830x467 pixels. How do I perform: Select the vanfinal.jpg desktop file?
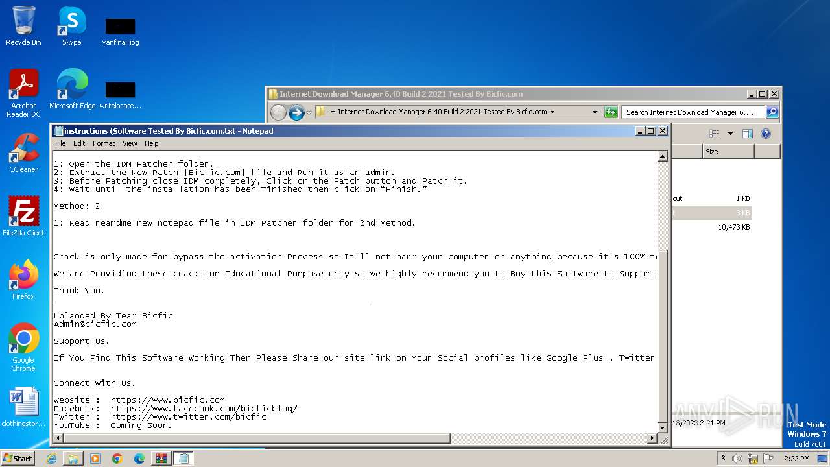coord(120,31)
